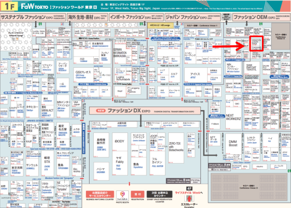Click the Conference Venue A seating area
Screen dimensions: 291x208
(x=249, y=187)
